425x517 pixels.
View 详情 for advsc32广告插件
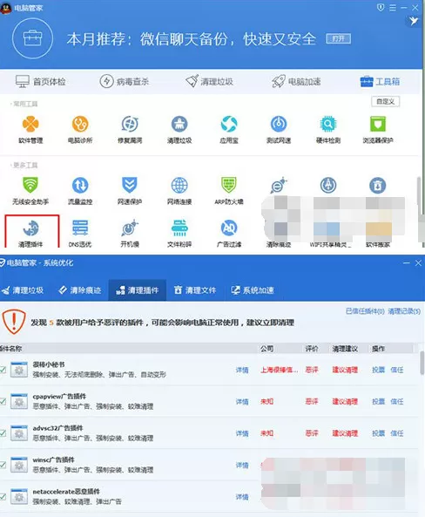tap(242, 433)
